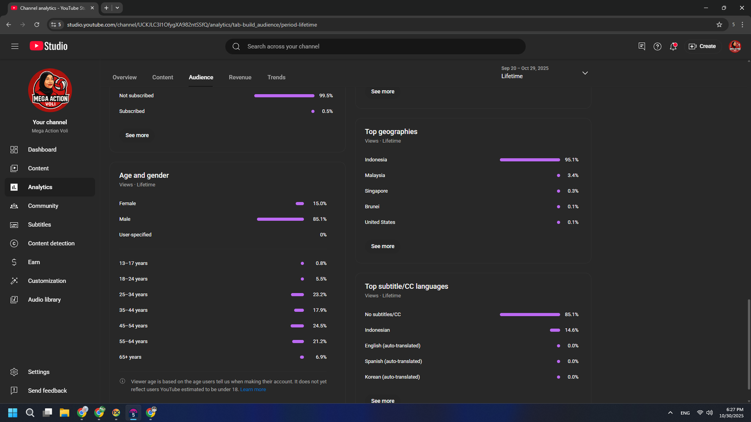Open the browser tab list chevron
751x422 pixels.
117,8
